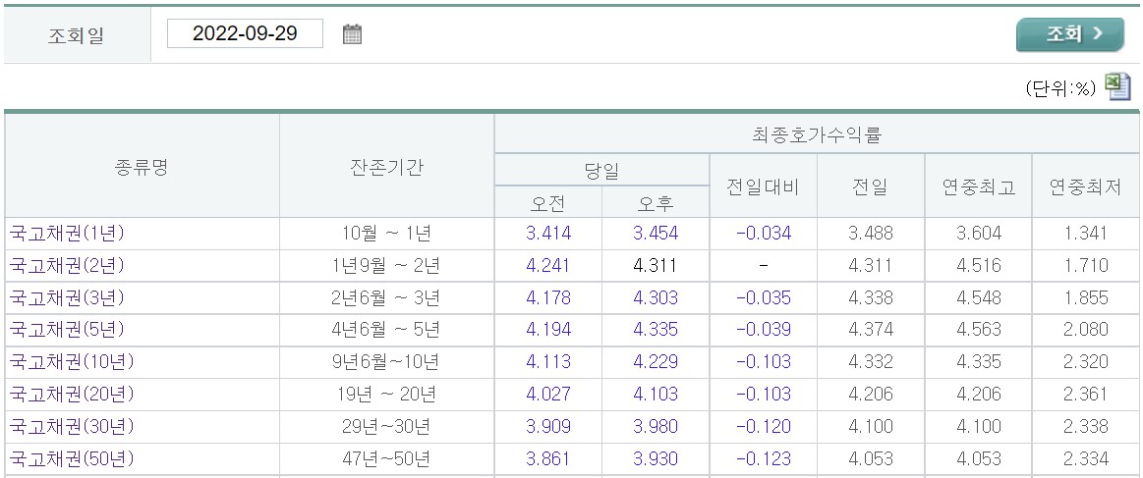1143x478 pixels.
Task: Click morning yield 3.909 for 30년
Action: 548,426
